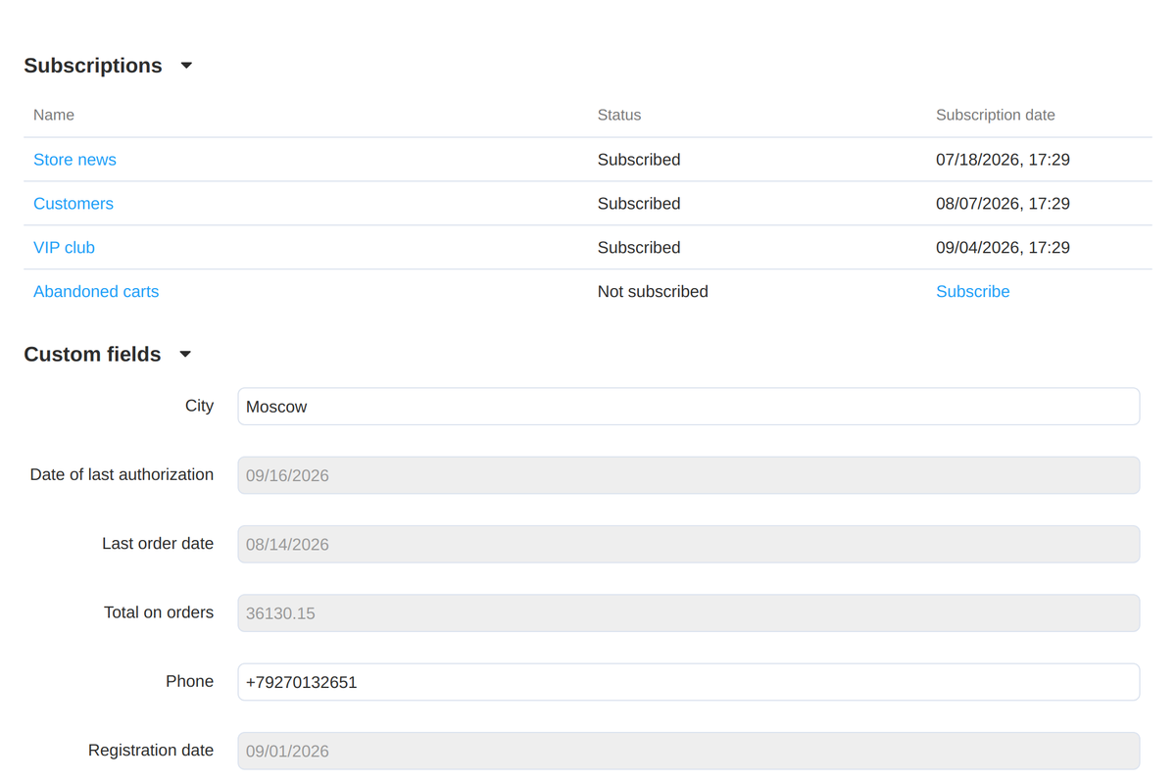The height and width of the screenshot is (780, 1176).
Task: Select the date 08/07/2026, 17:29
Action: [x=1003, y=204]
